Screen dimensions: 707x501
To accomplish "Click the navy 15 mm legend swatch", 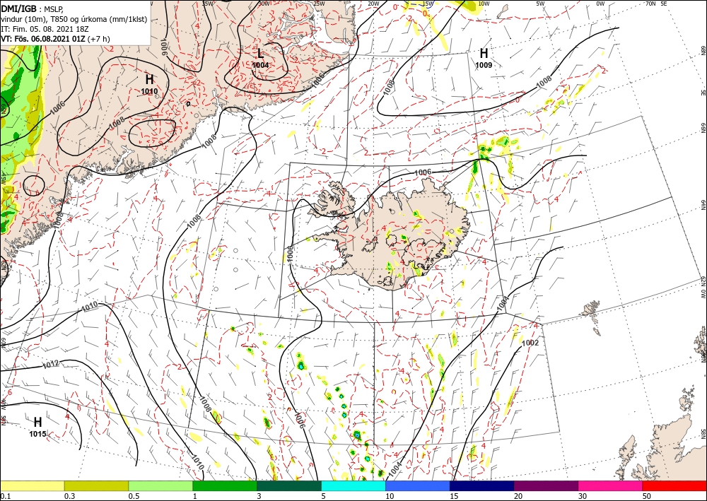I will point(482,485).
